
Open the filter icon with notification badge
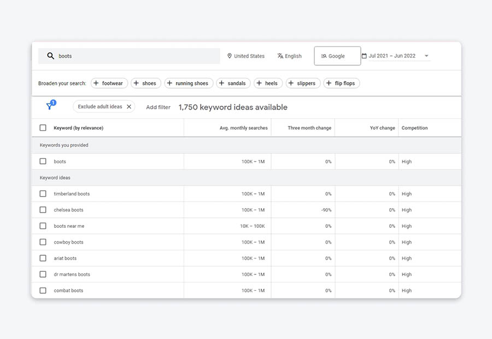click(x=50, y=106)
